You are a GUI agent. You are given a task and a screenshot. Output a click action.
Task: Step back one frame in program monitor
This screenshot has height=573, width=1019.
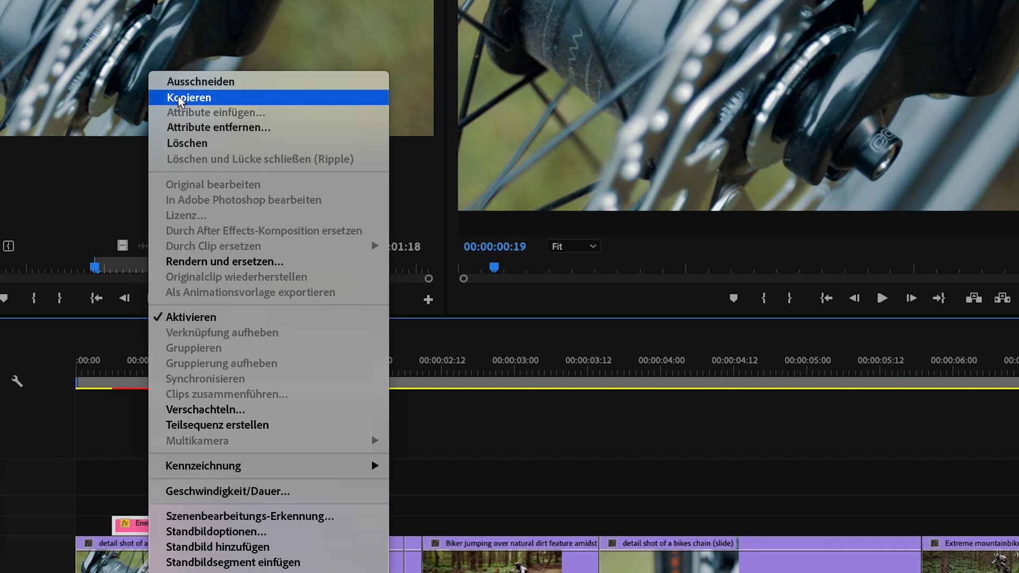854,298
